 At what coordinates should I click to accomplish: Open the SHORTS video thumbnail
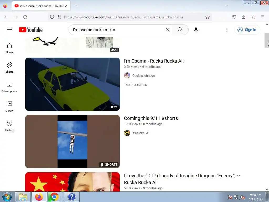[x=73, y=142]
